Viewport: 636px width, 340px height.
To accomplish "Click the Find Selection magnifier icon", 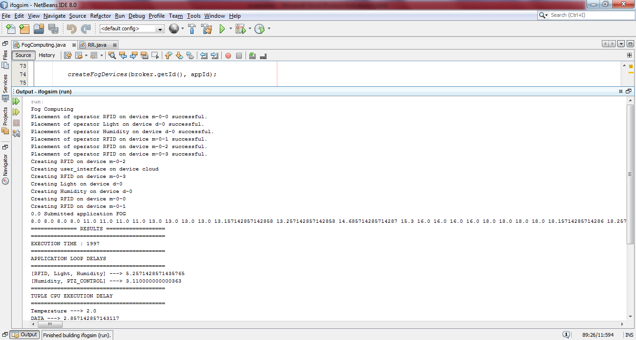I will click(112, 56).
